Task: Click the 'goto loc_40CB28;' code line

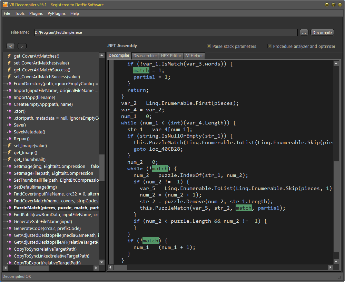Action: click(158, 149)
